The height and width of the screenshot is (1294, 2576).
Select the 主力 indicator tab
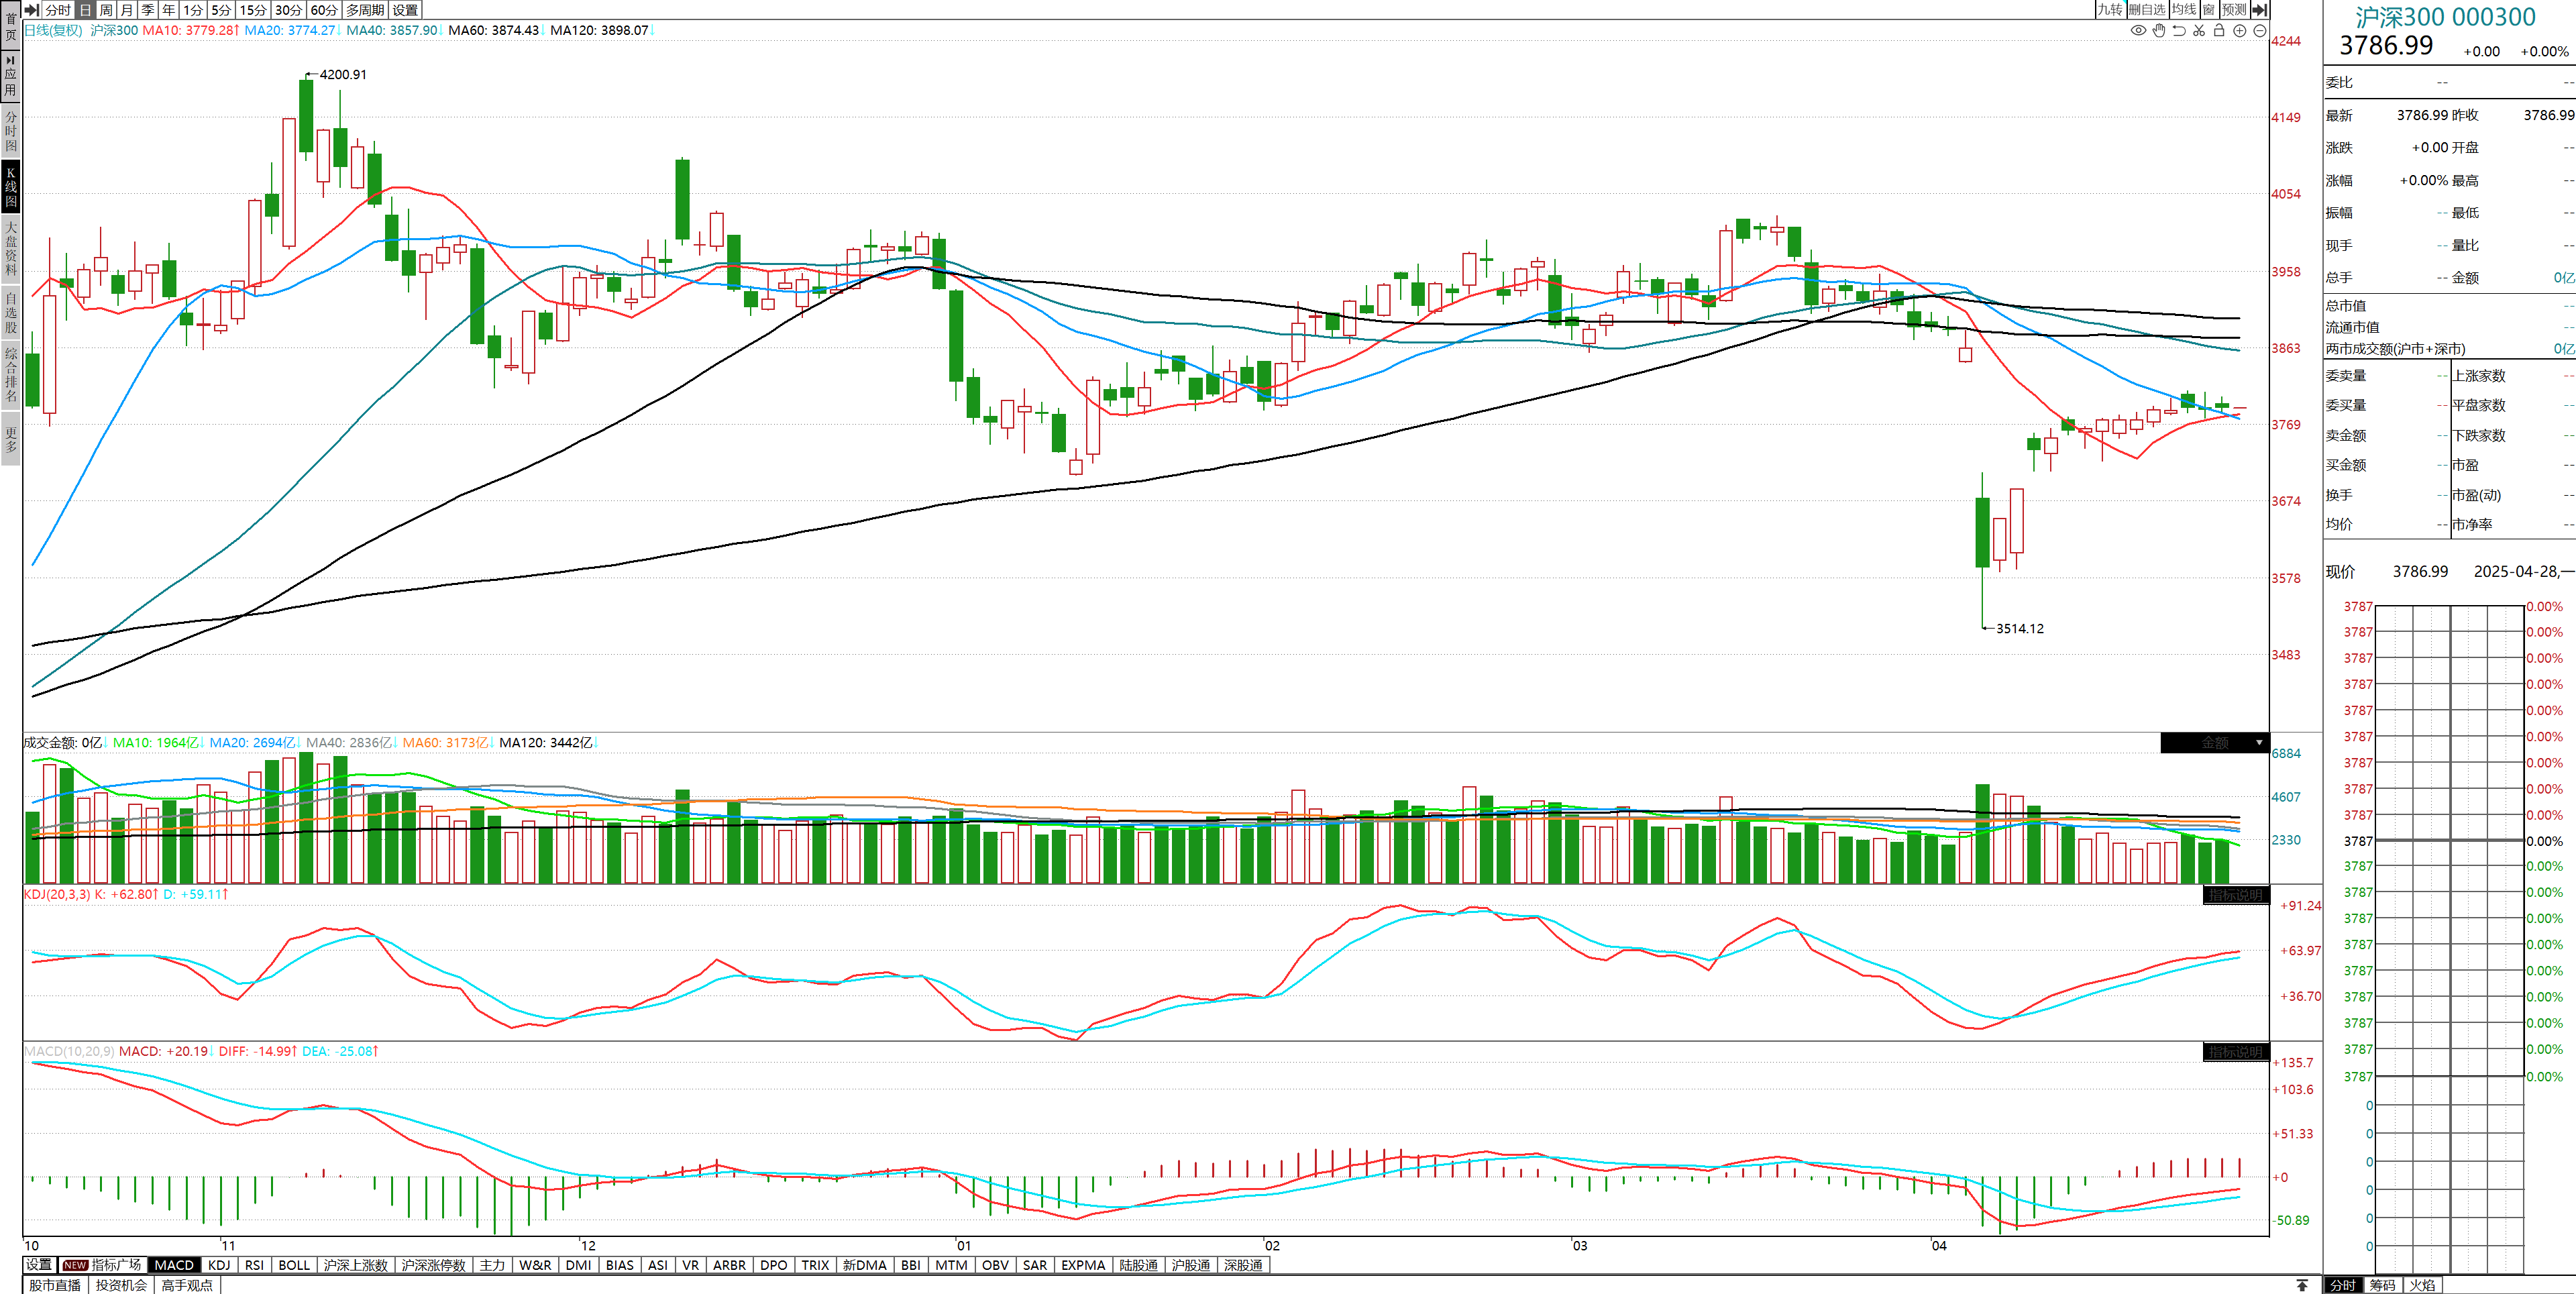[492, 1265]
